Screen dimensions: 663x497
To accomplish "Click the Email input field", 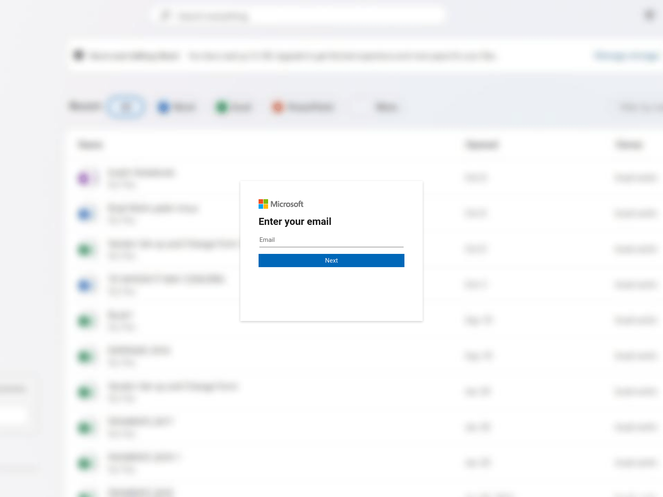I will [331, 240].
